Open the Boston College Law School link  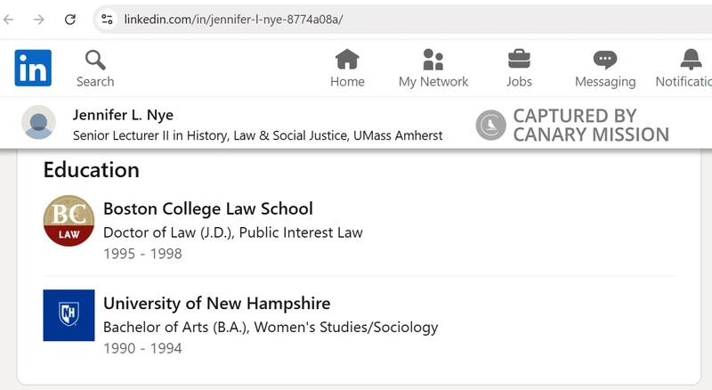208,209
